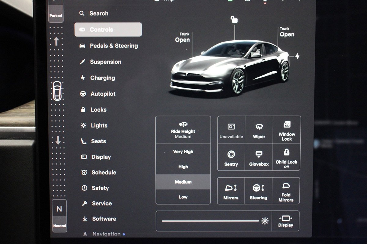Select the Controls tab
This screenshot has width=367, height=244.
click(108, 30)
